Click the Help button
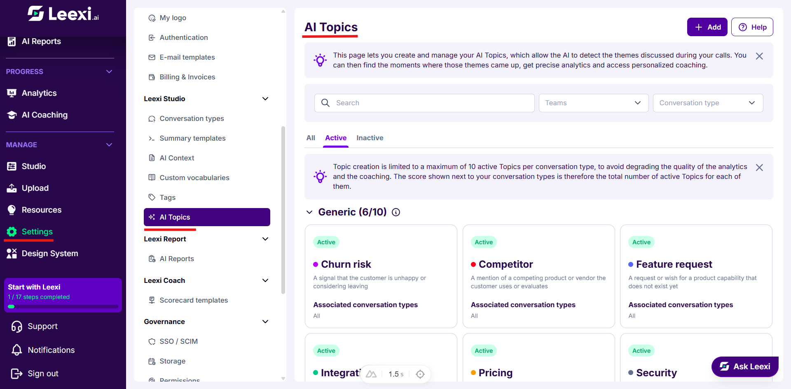The image size is (791, 389). click(x=752, y=27)
